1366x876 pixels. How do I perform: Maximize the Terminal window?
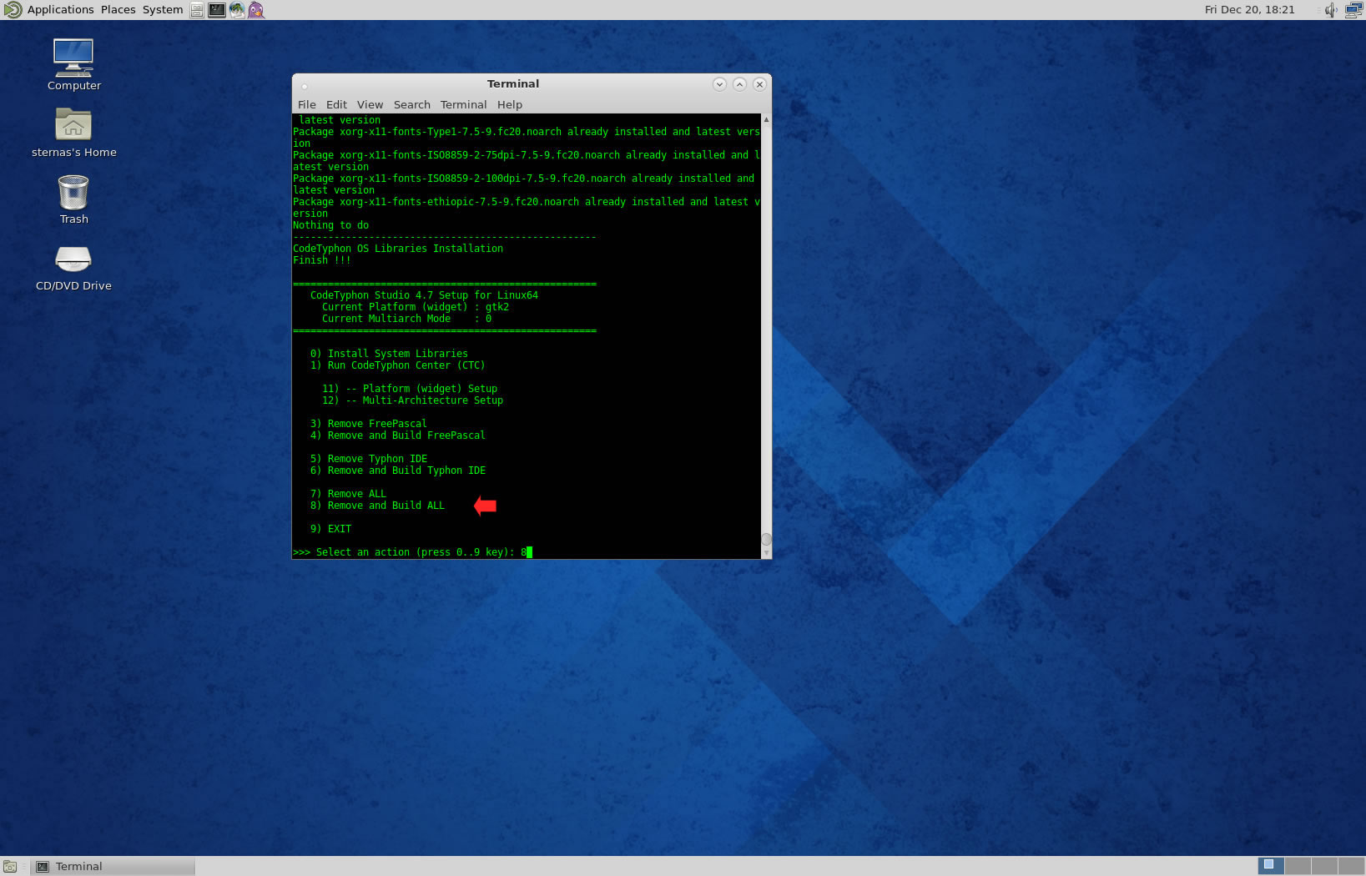739,84
